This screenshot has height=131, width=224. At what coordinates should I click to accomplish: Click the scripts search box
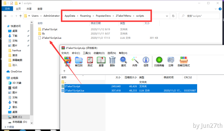[203, 16]
